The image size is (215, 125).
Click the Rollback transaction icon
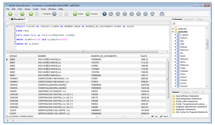(x=66, y=14)
